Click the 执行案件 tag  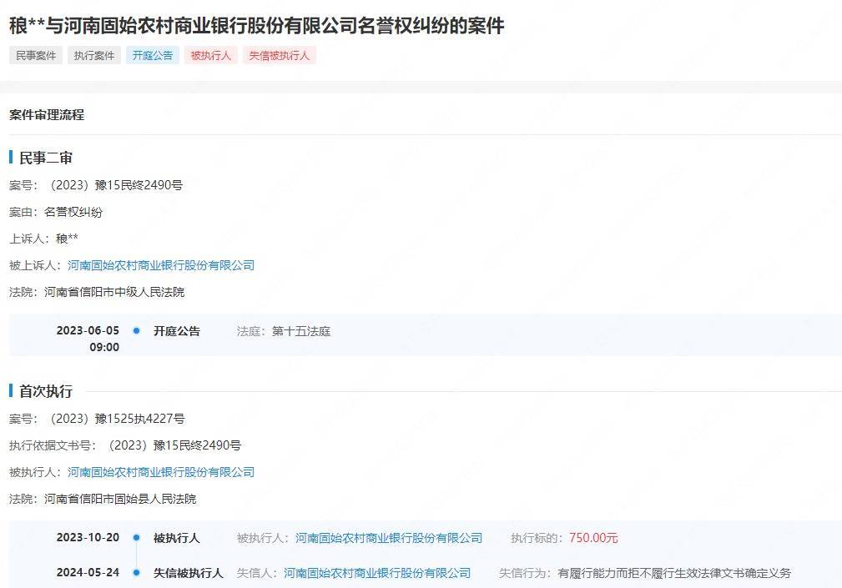(x=94, y=55)
